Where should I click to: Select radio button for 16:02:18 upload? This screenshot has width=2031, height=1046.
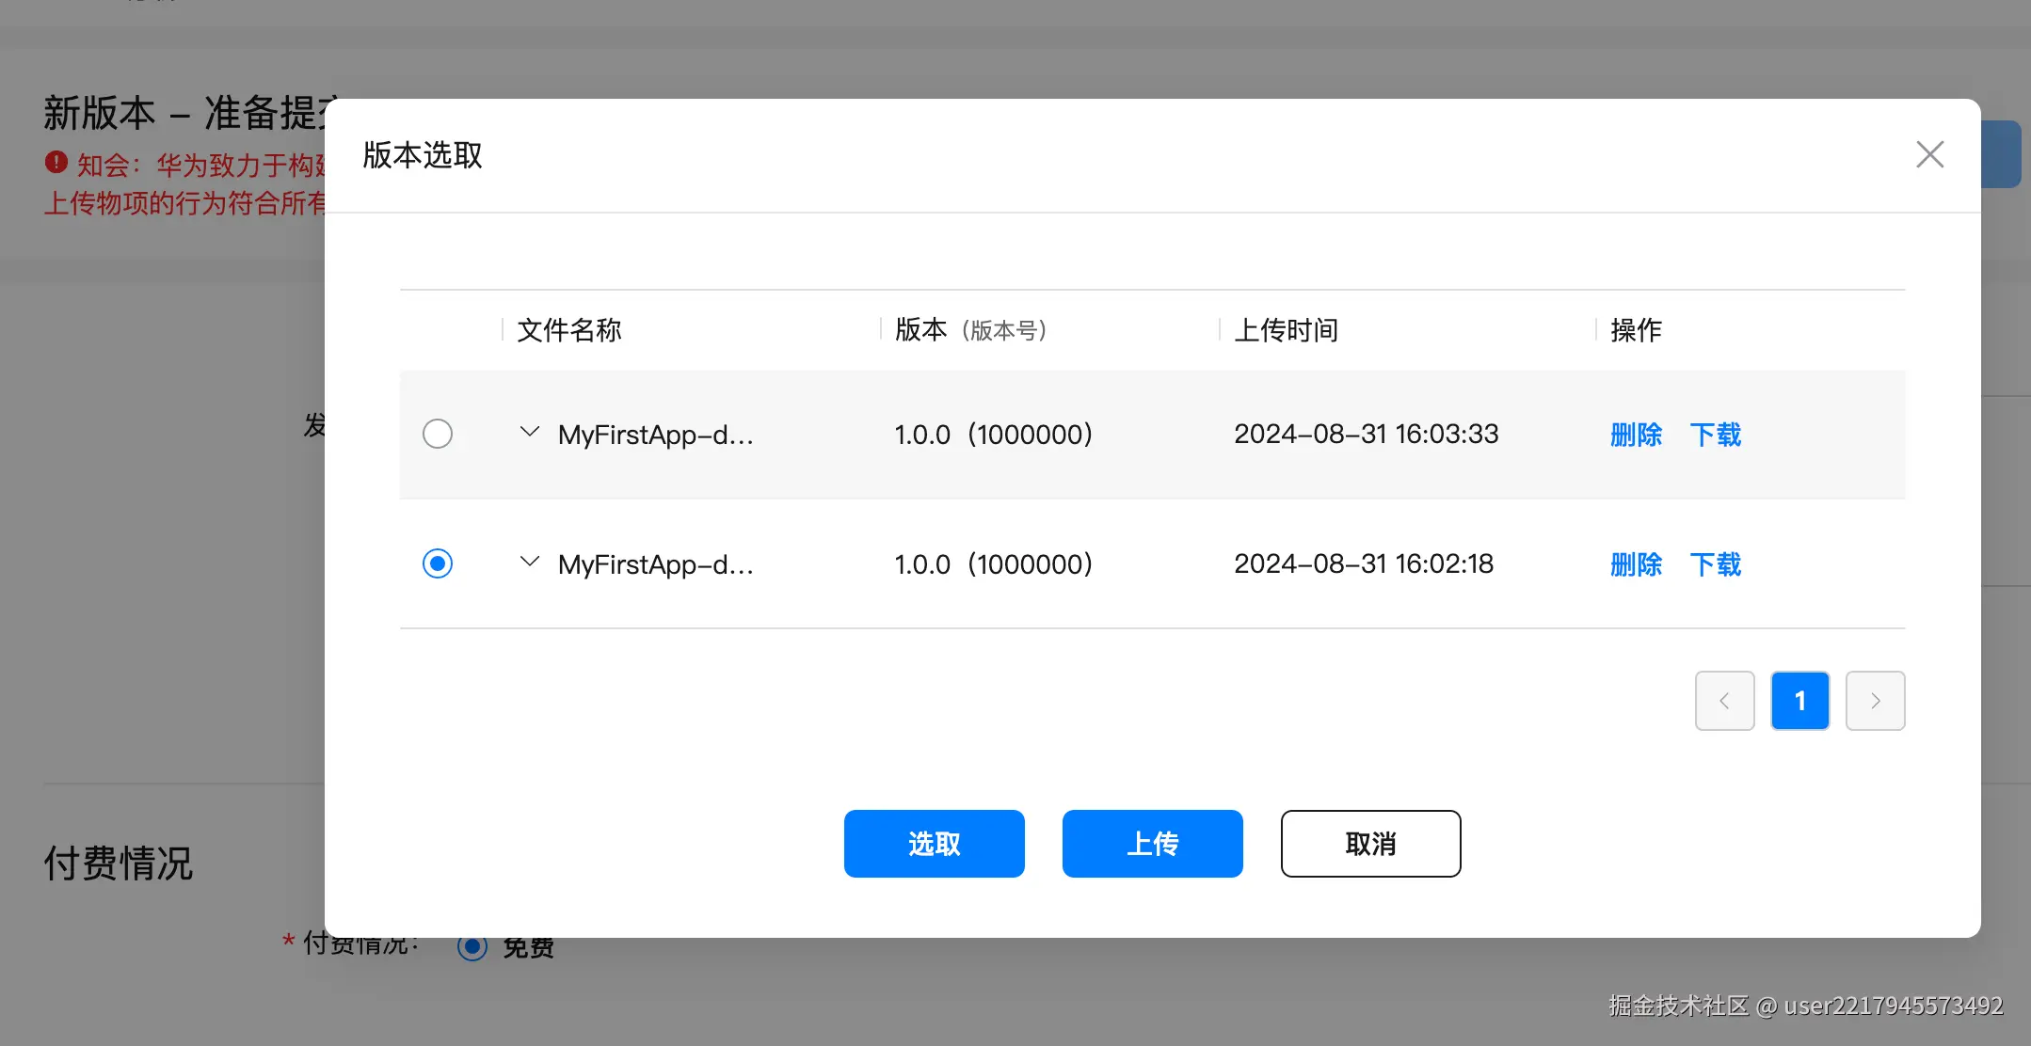(x=438, y=563)
